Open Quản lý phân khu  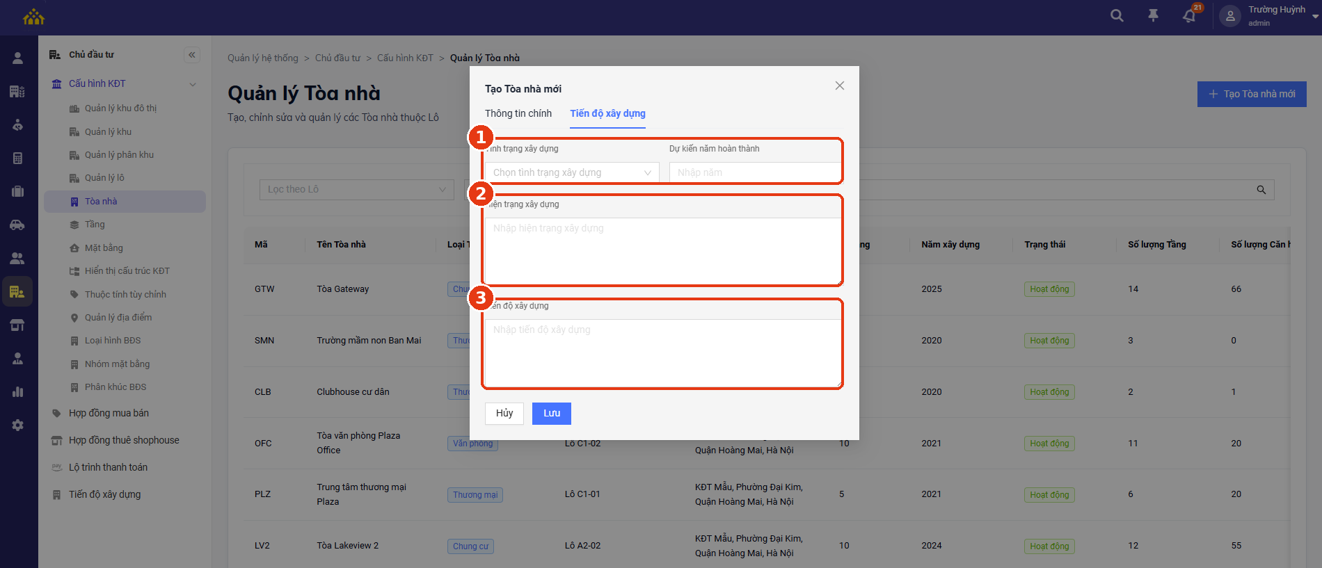pyautogui.click(x=119, y=155)
